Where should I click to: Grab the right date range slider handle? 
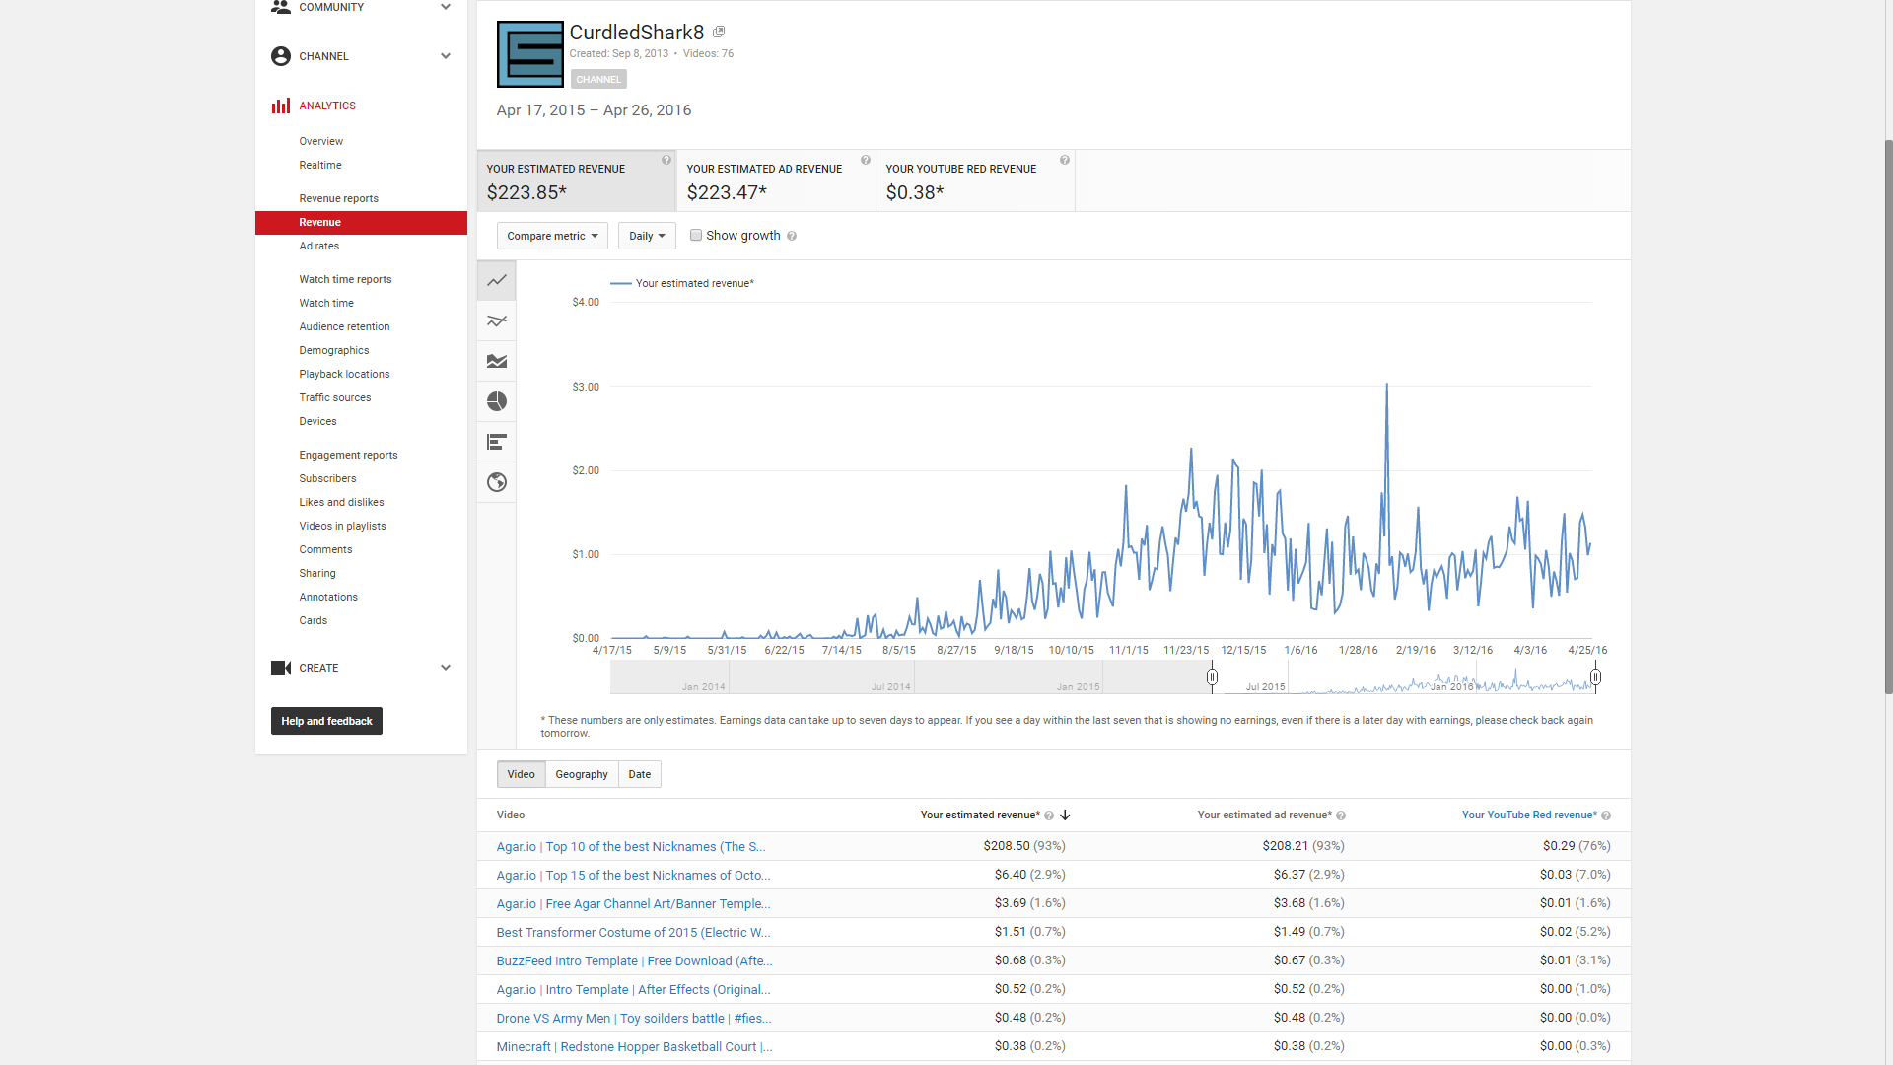(x=1595, y=677)
